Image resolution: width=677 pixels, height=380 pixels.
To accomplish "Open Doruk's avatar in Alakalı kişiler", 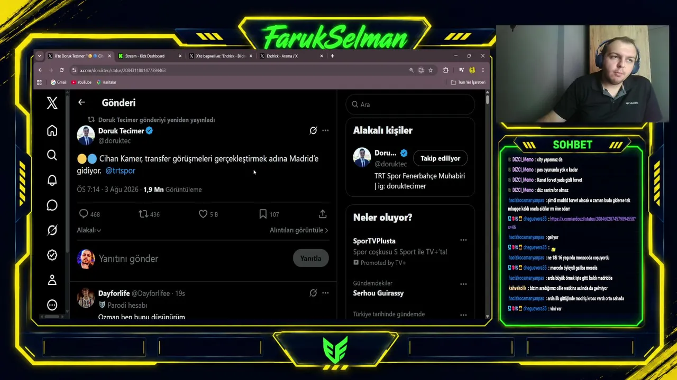I will click(x=362, y=157).
